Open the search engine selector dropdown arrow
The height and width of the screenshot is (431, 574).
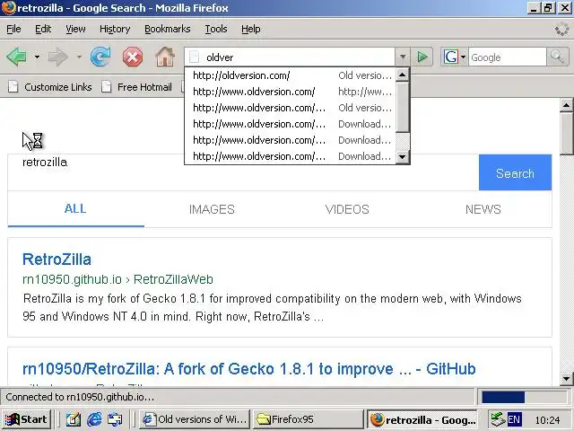(463, 57)
